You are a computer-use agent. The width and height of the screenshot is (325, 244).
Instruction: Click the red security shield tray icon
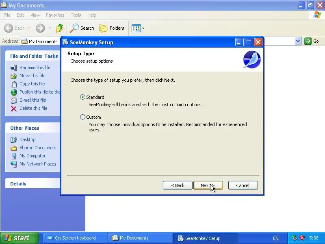pyautogui.click(x=302, y=238)
